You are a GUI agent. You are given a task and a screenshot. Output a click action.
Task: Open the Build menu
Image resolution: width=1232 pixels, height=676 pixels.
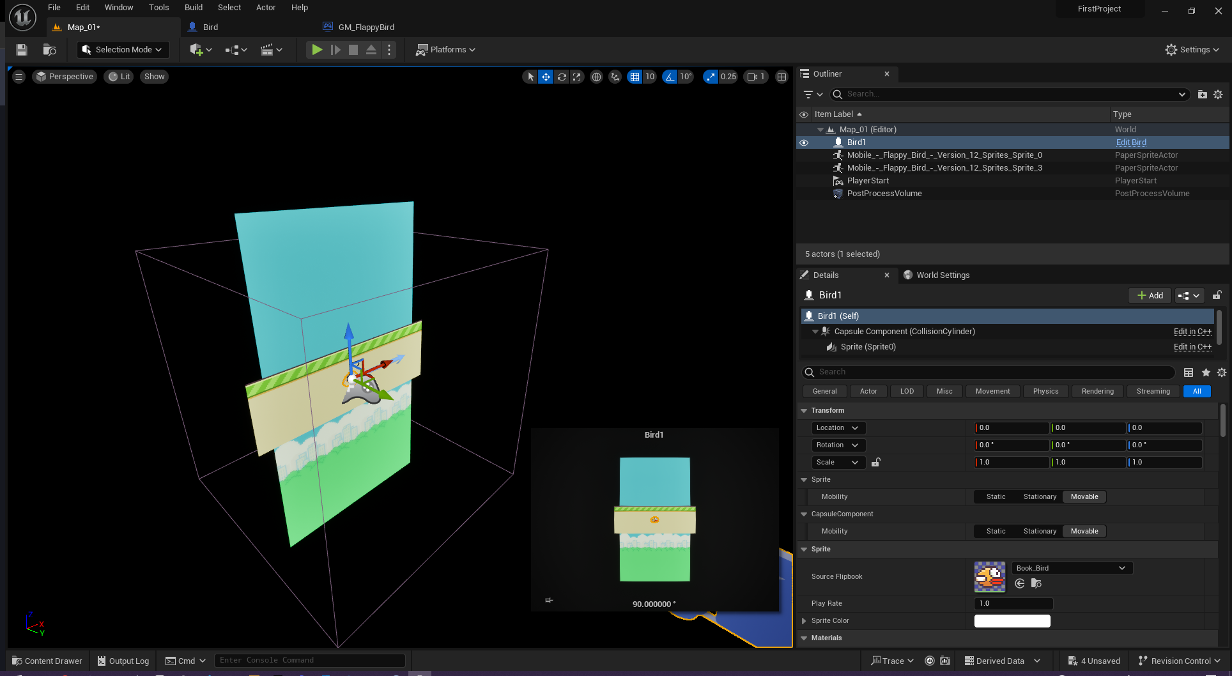(194, 8)
